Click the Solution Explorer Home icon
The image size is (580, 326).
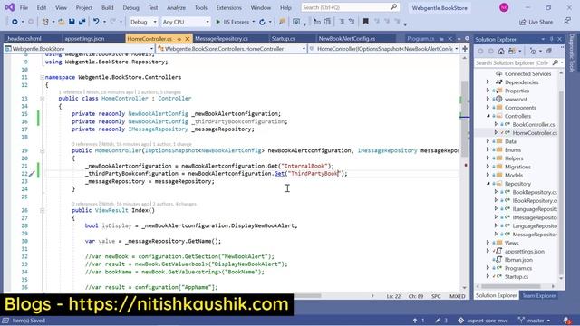pos(501,52)
